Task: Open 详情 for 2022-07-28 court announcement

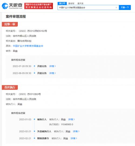Action: pos(52,66)
